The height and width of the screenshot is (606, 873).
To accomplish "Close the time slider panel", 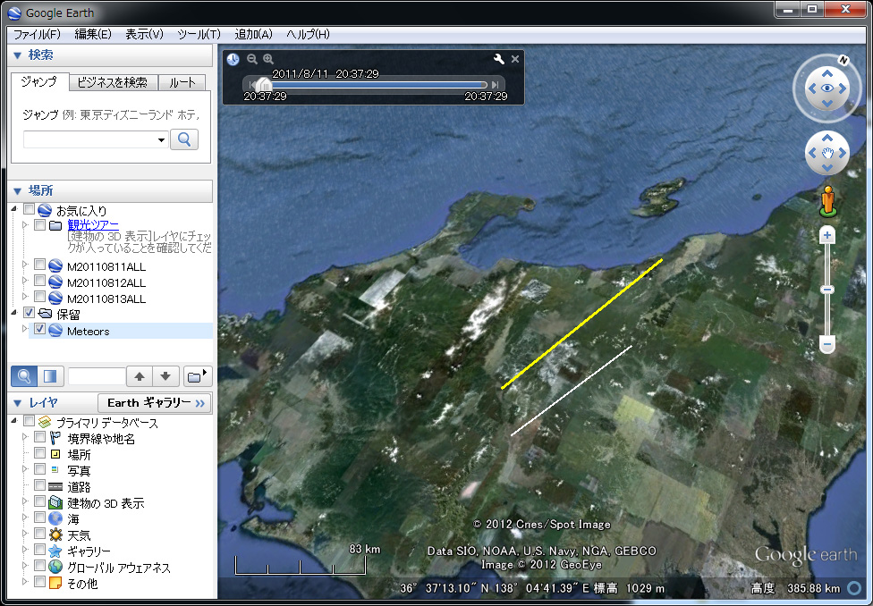I will coord(515,59).
